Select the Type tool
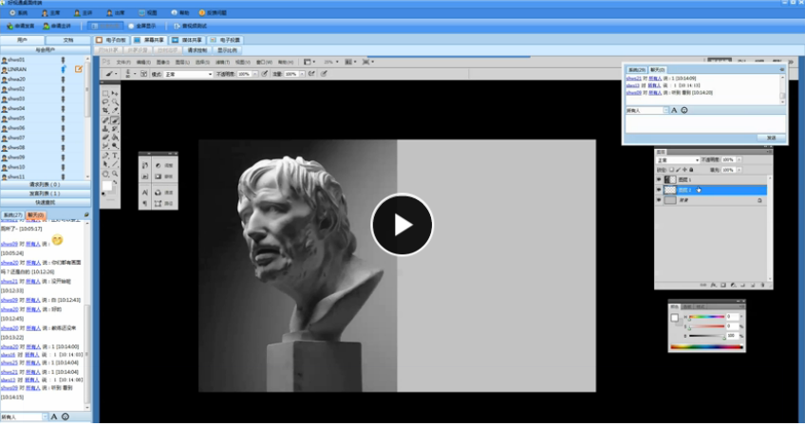This screenshot has width=805, height=445. click(115, 155)
